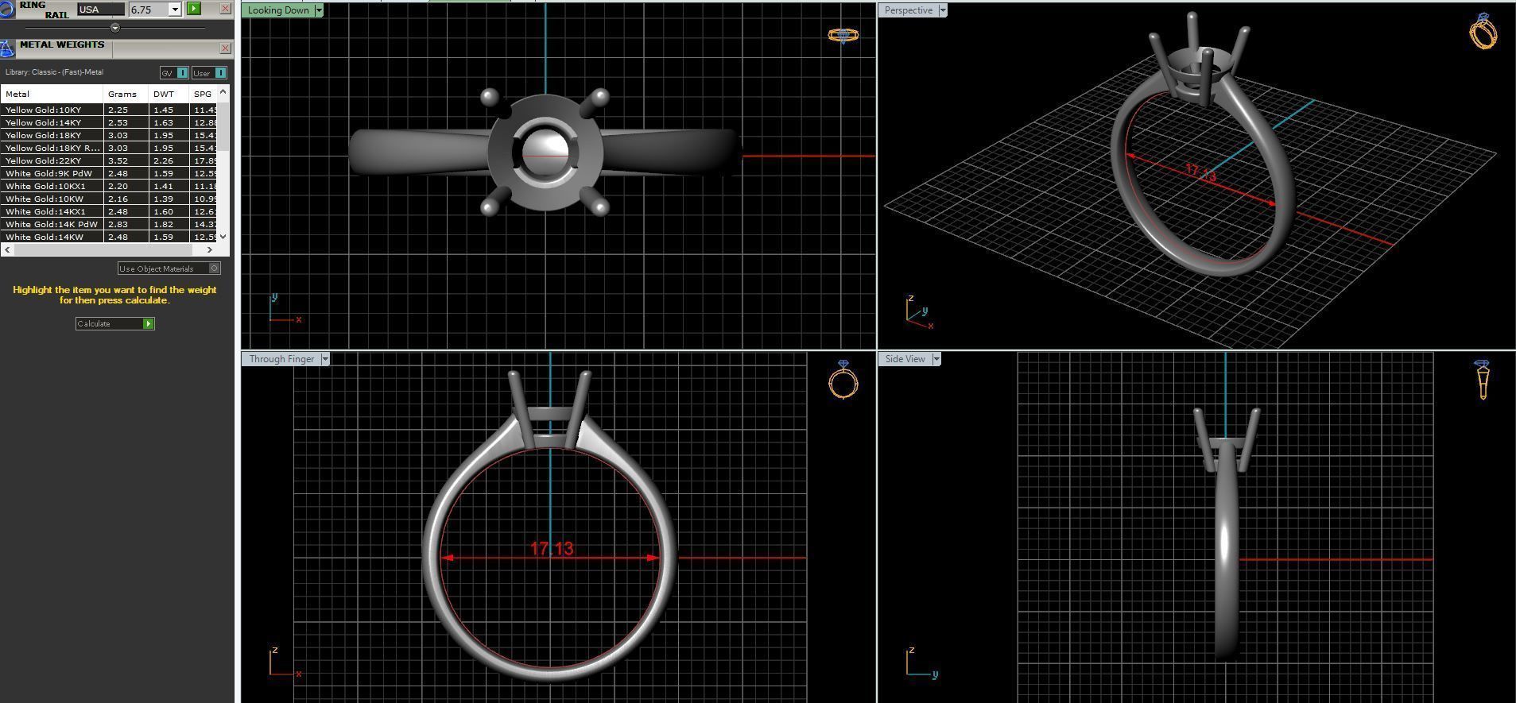Click the 2.26 DWT cell
The width and height of the screenshot is (1516, 703).
(169, 160)
